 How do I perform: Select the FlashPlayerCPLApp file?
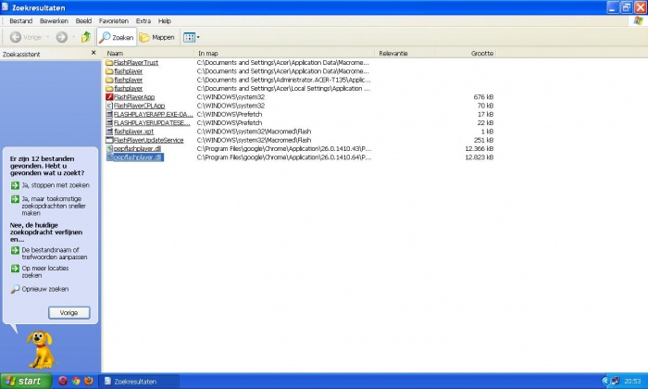tap(138, 106)
